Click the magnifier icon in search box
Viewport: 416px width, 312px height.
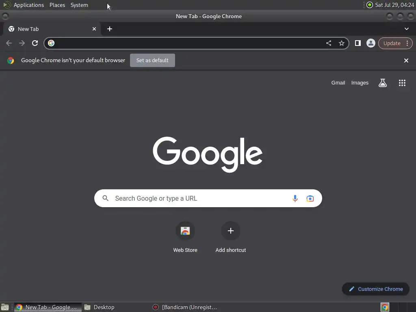tap(105, 198)
